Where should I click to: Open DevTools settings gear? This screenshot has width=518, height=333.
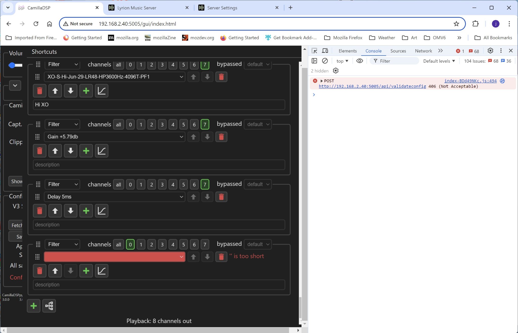490,51
